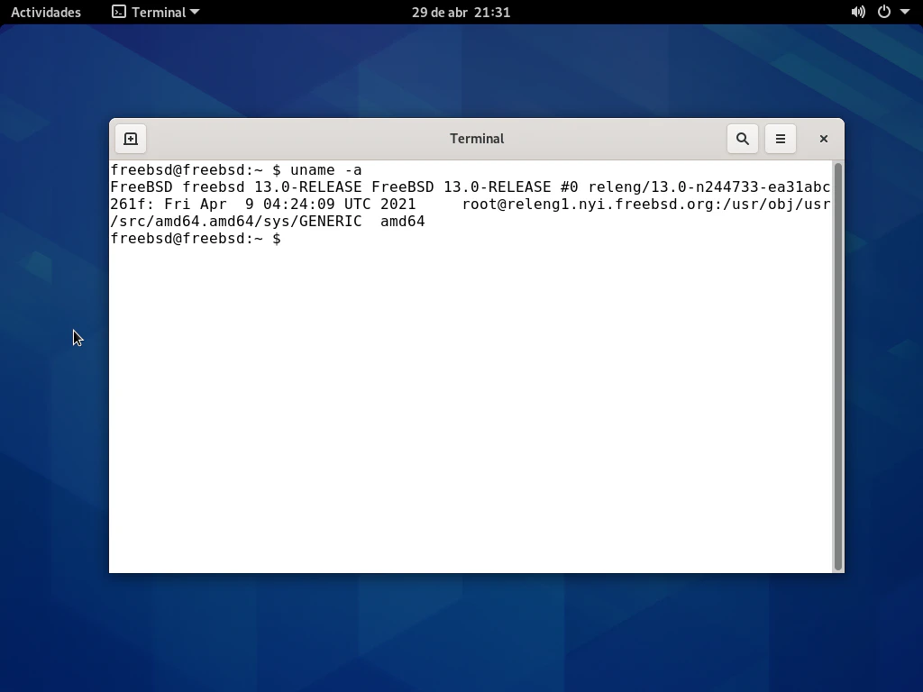
Task: Click the power icon in top bar
Action: 884,12
